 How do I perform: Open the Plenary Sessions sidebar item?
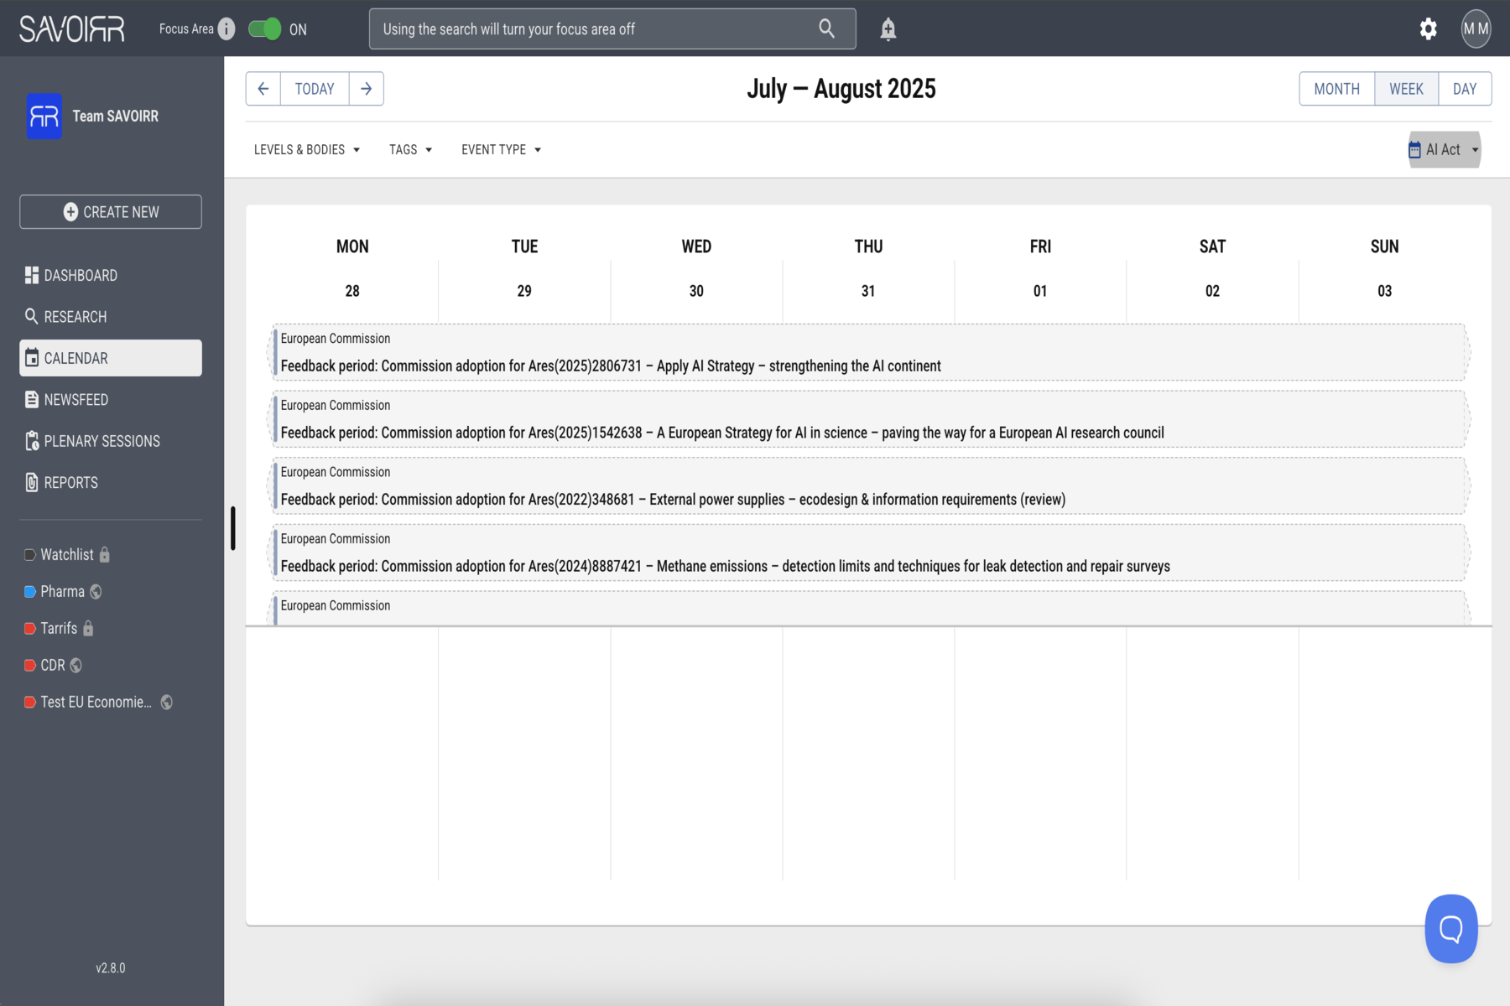pos(111,441)
